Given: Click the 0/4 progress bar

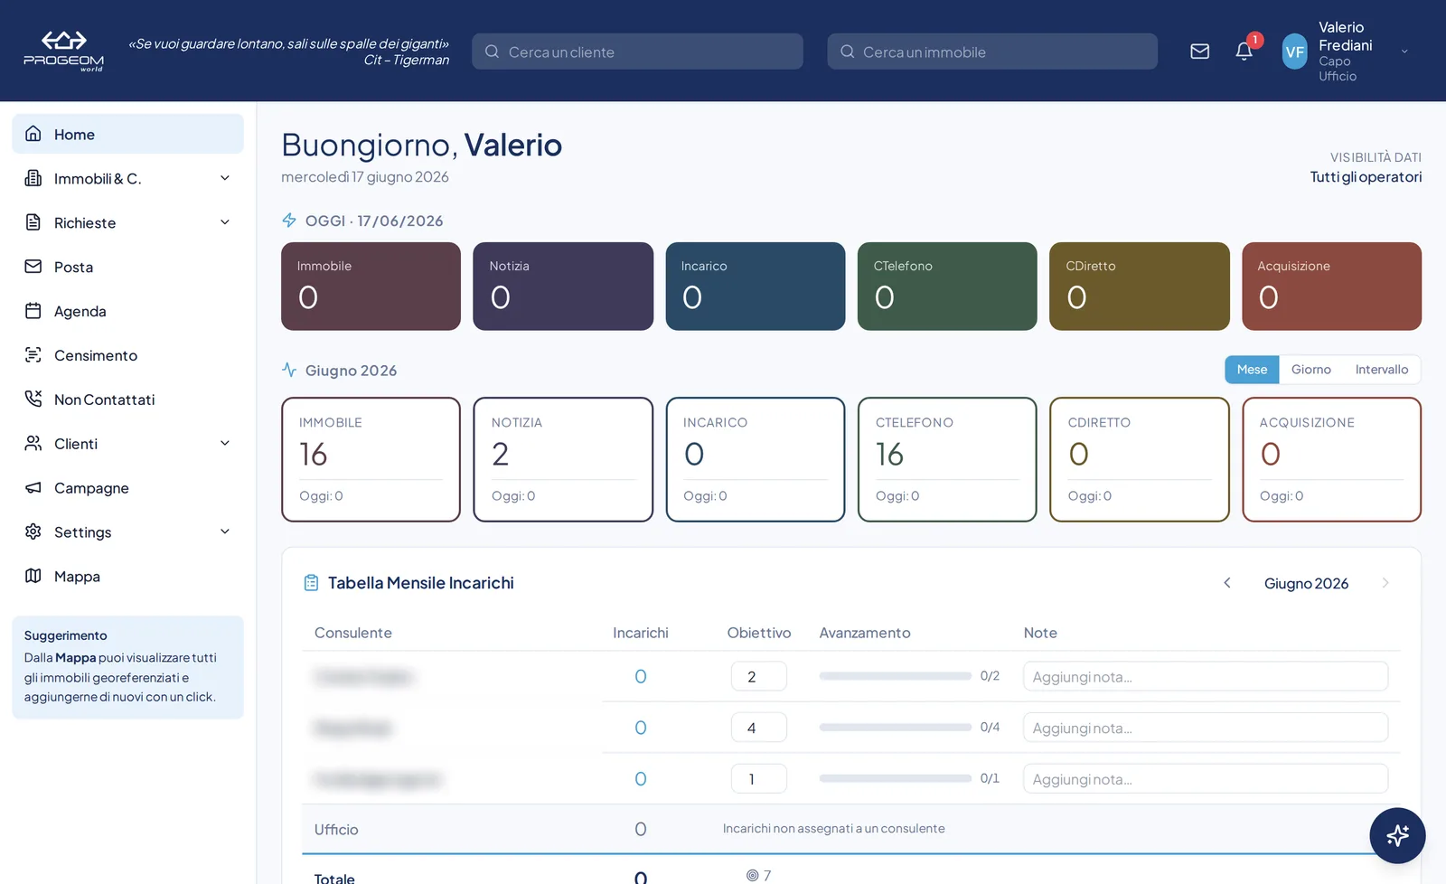Looking at the screenshot, I should [x=895, y=728].
